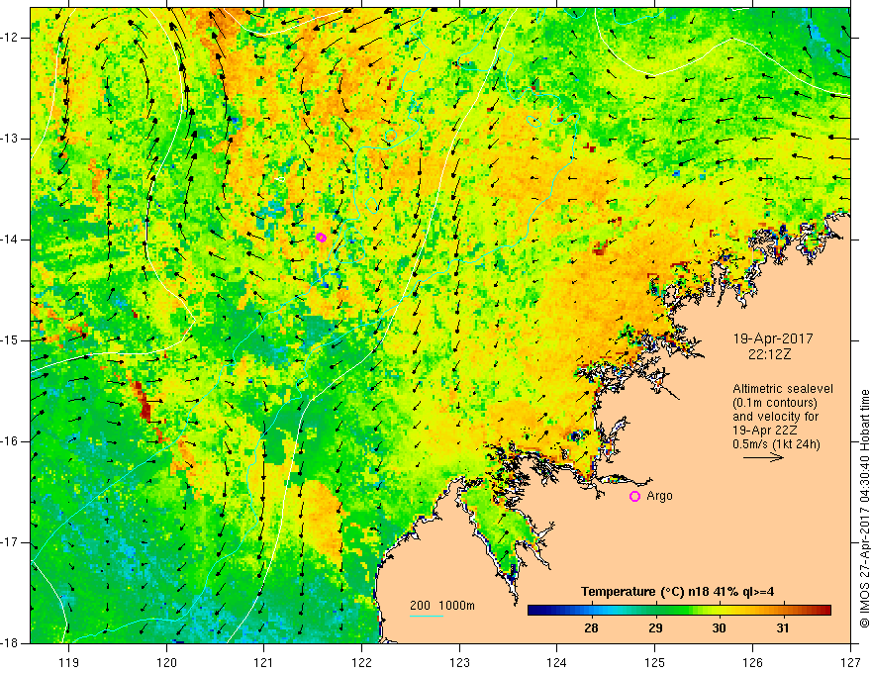
Task: Click the 'Altimetric sealevel' caption line
Action: (783, 389)
